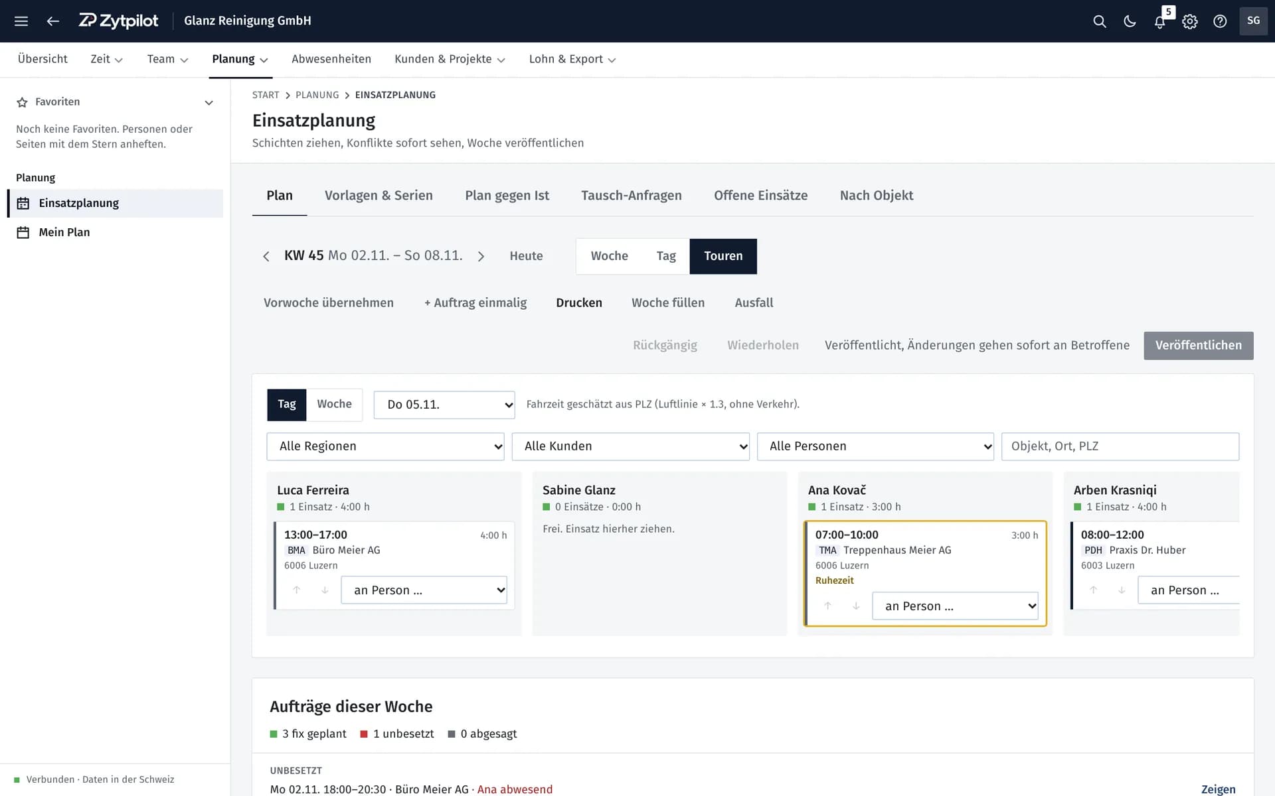1275x796 pixels.
Task: Open the help question mark icon
Action: click(x=1220, y=21)
